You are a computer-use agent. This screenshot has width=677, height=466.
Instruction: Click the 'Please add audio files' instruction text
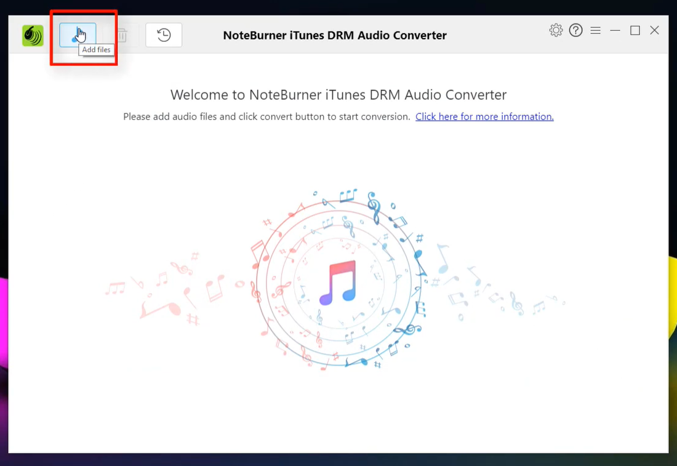(266, 116)
